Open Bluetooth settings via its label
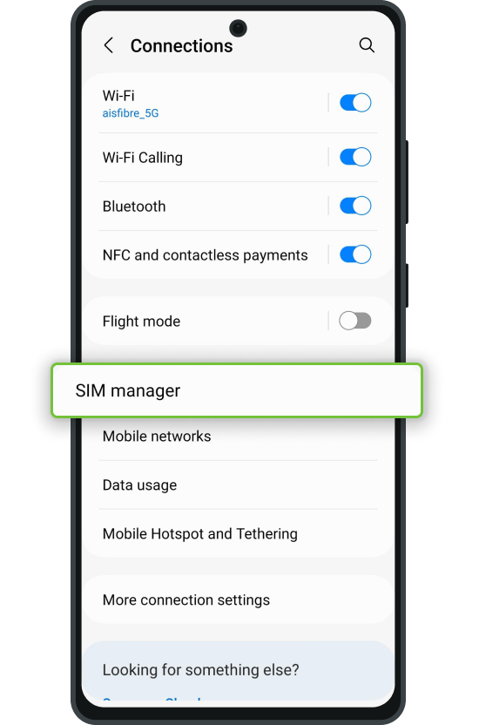 pos(134,207)
